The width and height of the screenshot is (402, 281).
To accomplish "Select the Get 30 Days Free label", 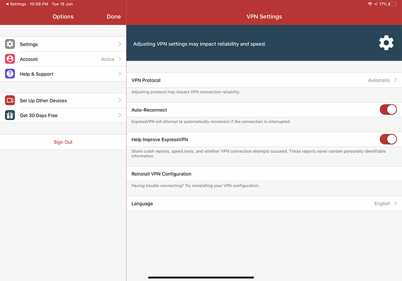I will pos(39,116).
